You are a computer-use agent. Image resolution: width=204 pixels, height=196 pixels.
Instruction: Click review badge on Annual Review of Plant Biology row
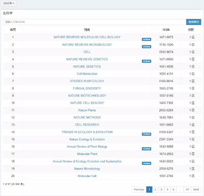[x=147, y=149]
